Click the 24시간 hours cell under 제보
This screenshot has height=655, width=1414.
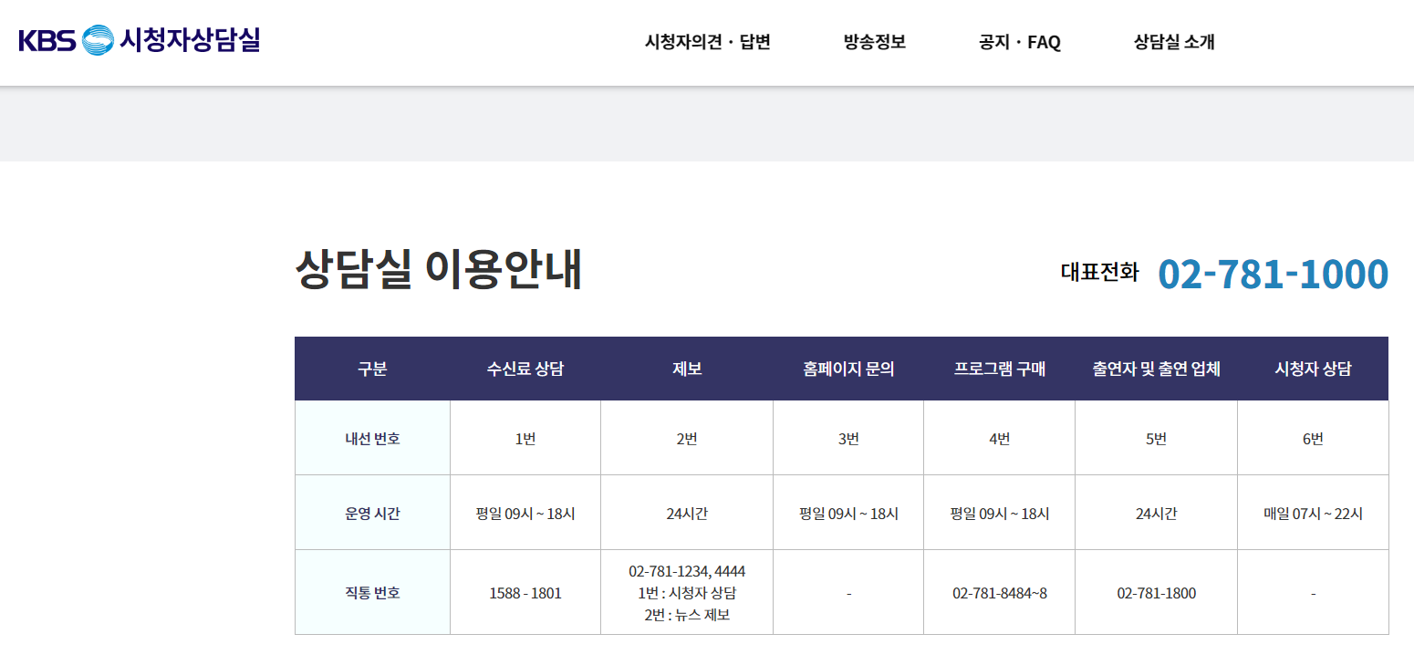[x=687, y=513]
